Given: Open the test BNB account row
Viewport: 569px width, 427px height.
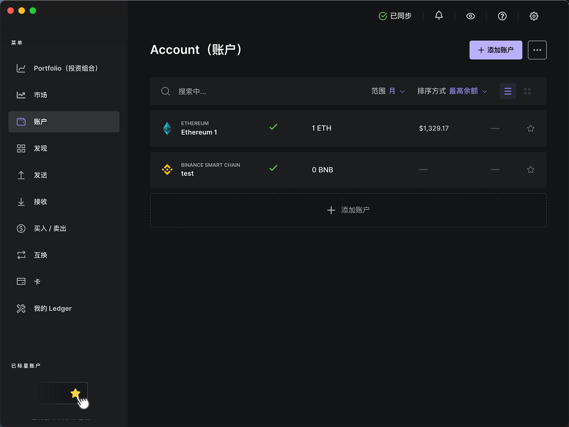Looking at the screenshot, I should click(x=348, y=170).
